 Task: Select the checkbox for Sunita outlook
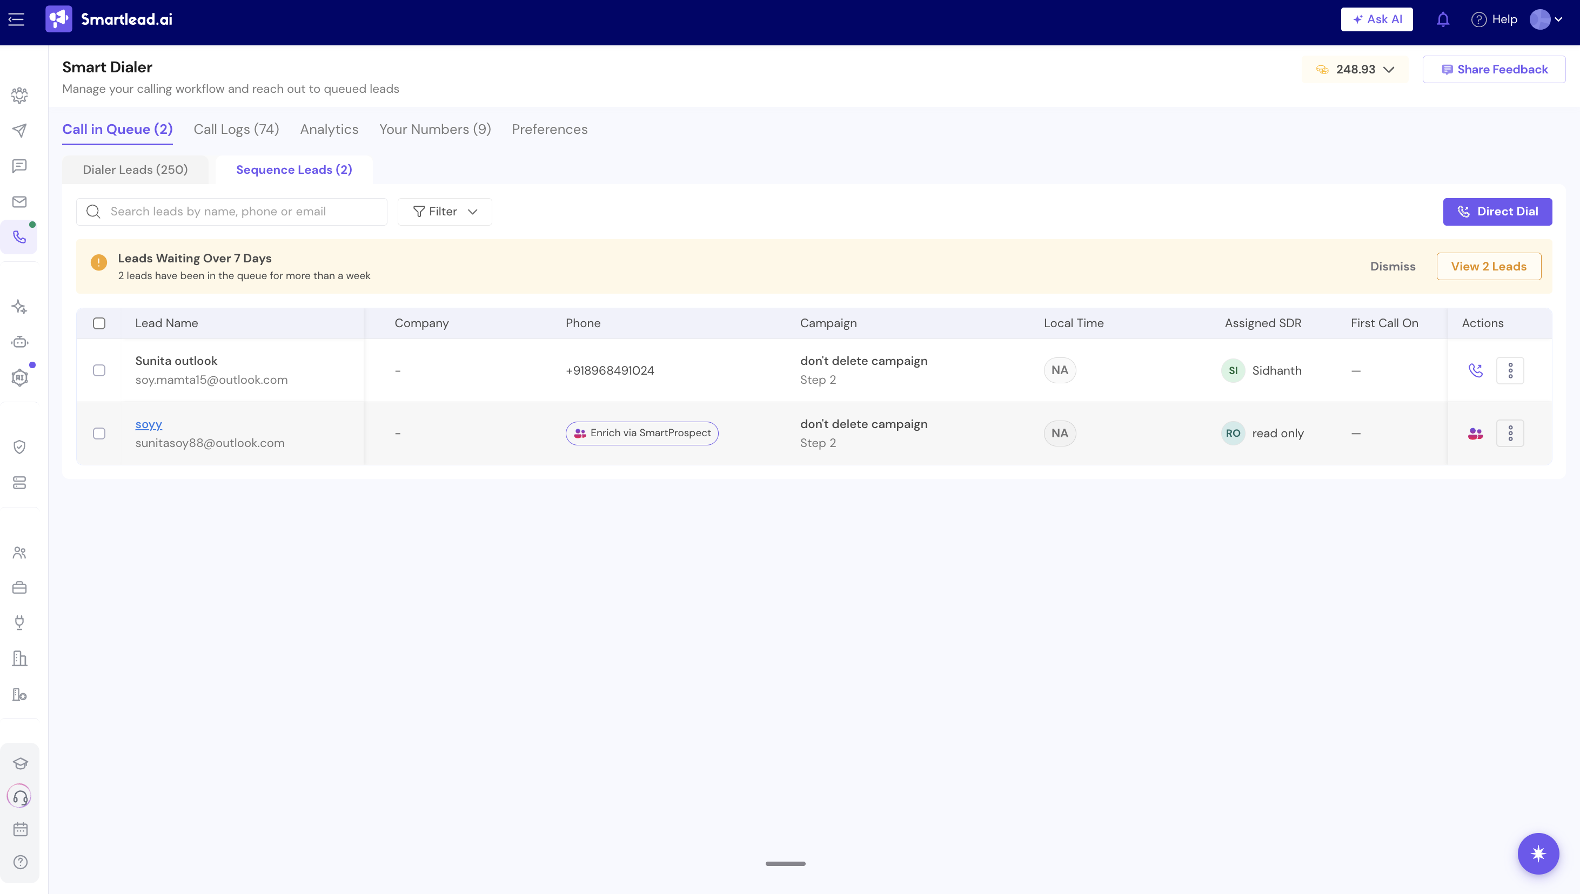(99, 370)
